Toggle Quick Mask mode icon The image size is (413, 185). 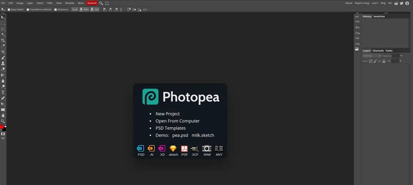[3, 134]
